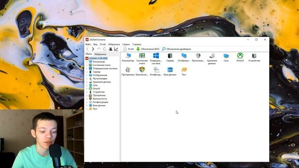
Task: Expand the Отображение node in the tree
Action: click(x=87, y=75)
